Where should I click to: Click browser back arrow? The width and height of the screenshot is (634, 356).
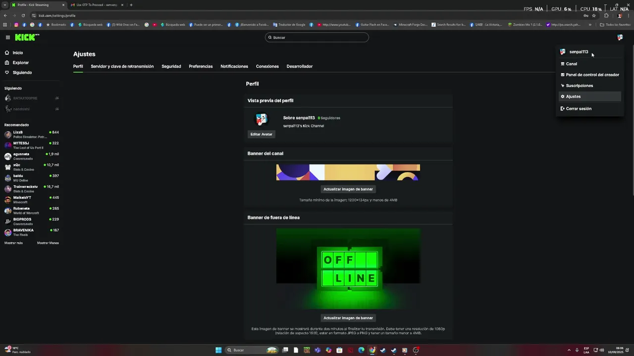tap(5, 15)
